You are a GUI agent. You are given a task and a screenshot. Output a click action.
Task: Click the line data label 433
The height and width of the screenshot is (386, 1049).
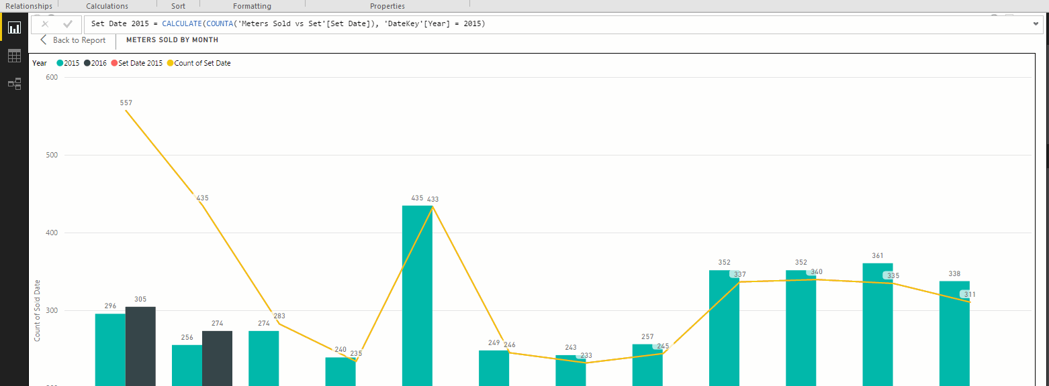point(432,199)
